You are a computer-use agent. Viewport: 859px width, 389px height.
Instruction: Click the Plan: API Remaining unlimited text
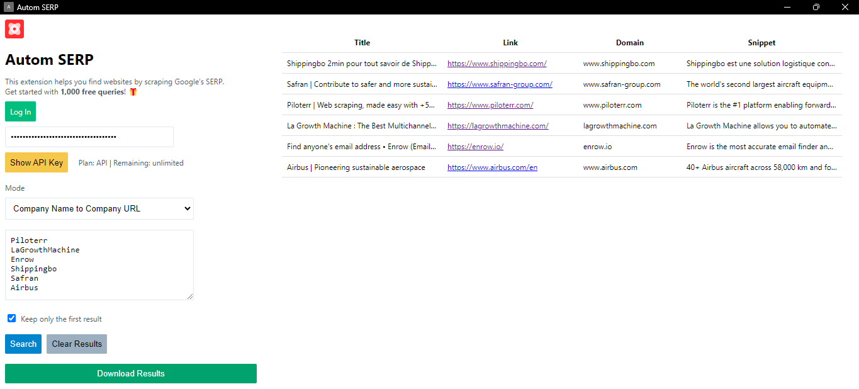131,163
